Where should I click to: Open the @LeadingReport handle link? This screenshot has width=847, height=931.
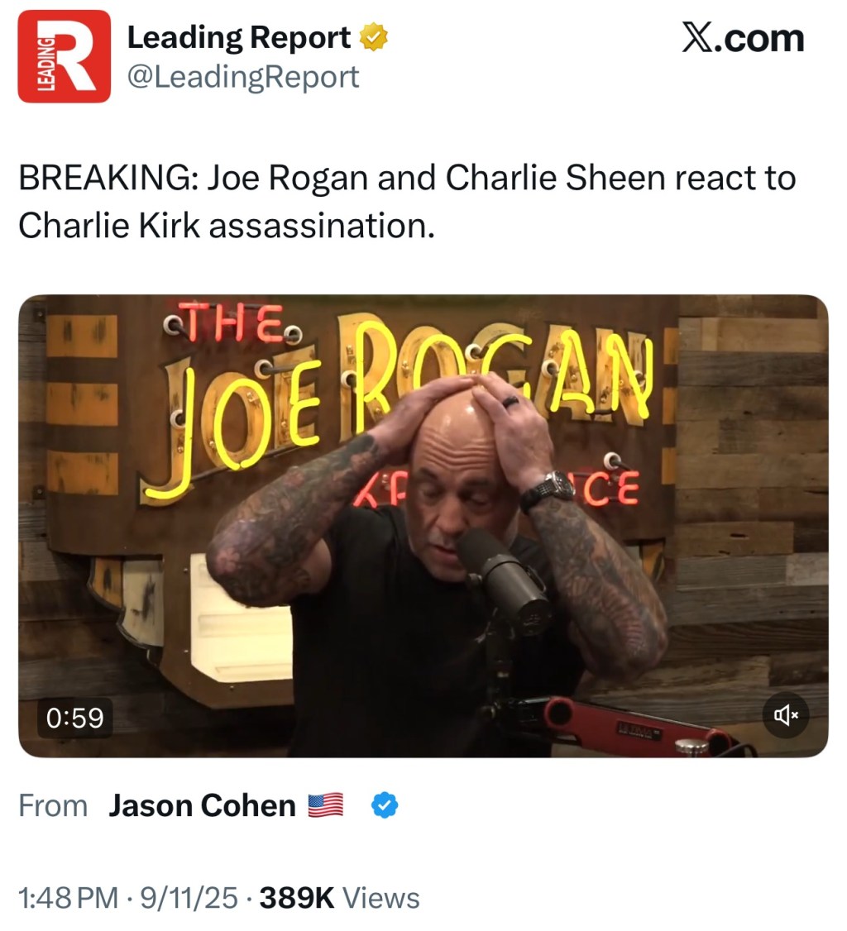[243, 77]
